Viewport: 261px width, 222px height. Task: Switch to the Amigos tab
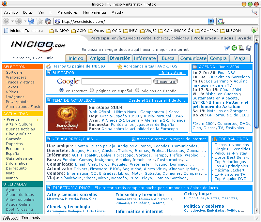click(x=97, y=58)
